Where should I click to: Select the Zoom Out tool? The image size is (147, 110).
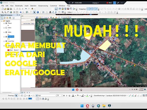[x=5, y=12]
